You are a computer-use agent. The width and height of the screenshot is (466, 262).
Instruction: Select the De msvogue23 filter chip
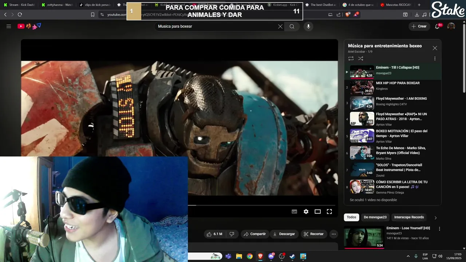(x=375, y=217)
